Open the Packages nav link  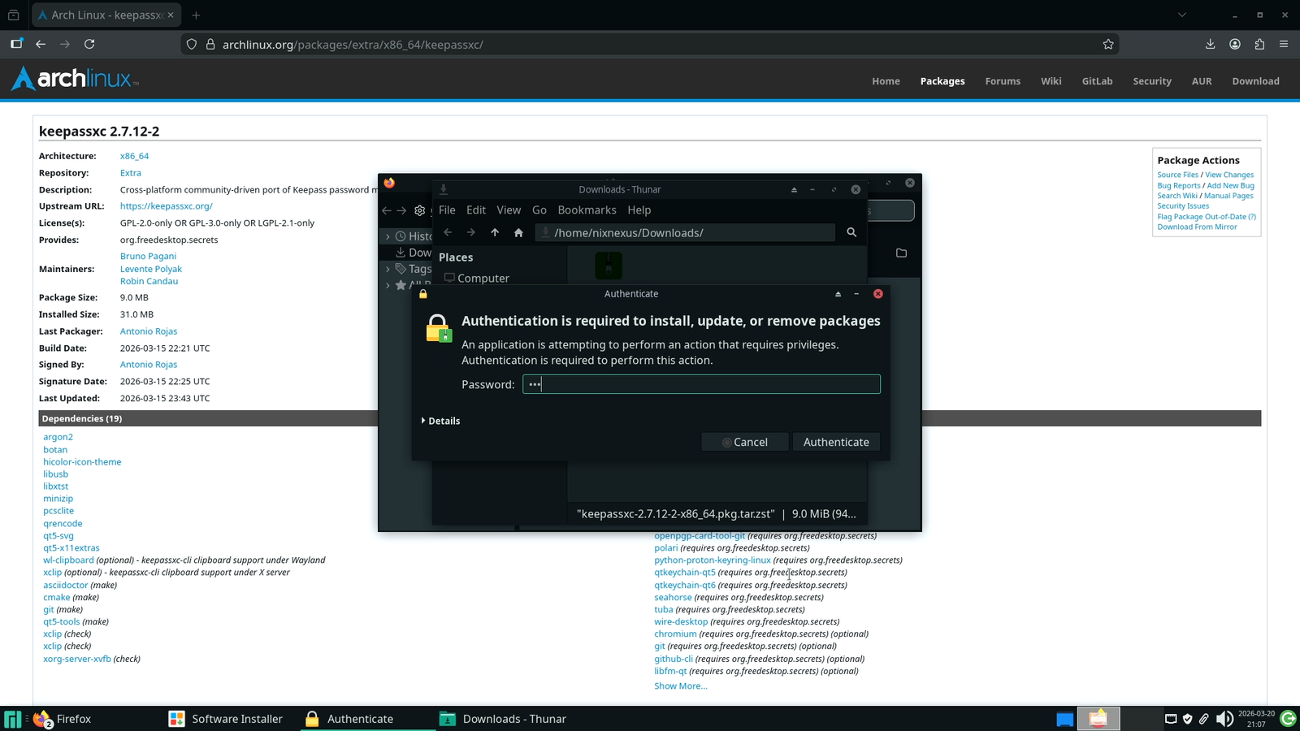point(942,81)
